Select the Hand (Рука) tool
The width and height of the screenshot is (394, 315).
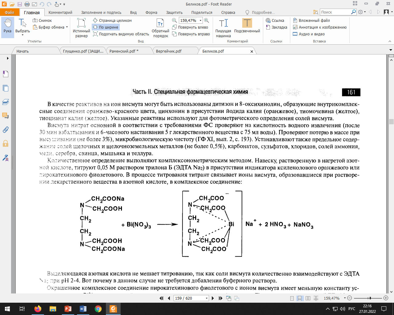click(x=8, y=27)
